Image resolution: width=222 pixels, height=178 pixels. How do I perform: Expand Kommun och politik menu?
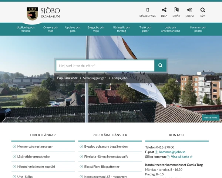pos(198,29)
